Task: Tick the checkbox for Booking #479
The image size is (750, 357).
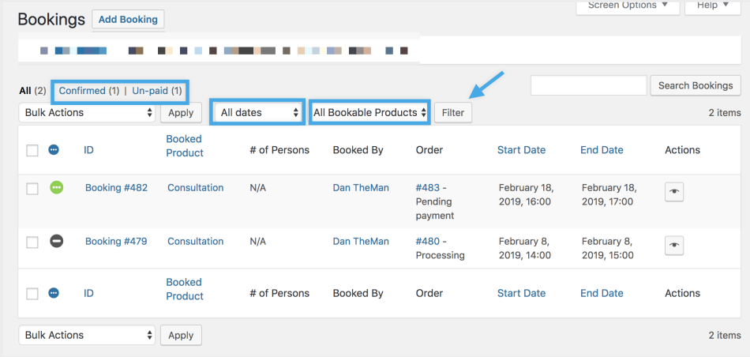Action: point(32,242)
